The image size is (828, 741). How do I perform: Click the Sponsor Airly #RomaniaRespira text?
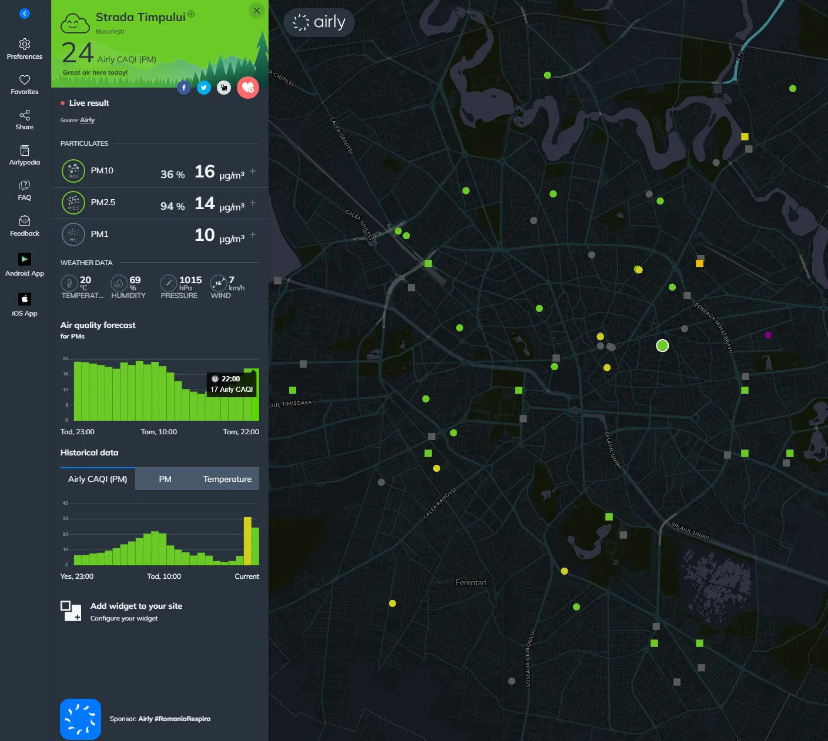pyautogui.click(x=160, y=719)
